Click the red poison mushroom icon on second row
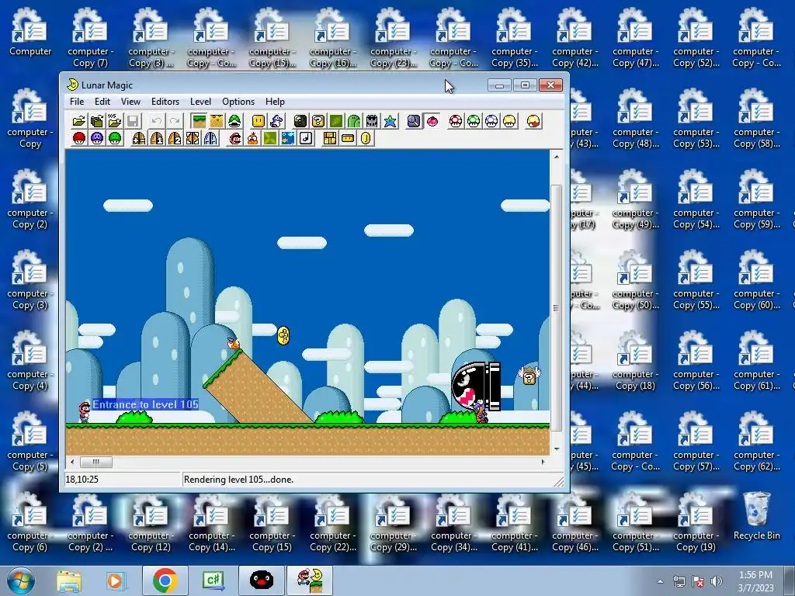795x596 pixels. pyautogui.click(x=79, y=138)
